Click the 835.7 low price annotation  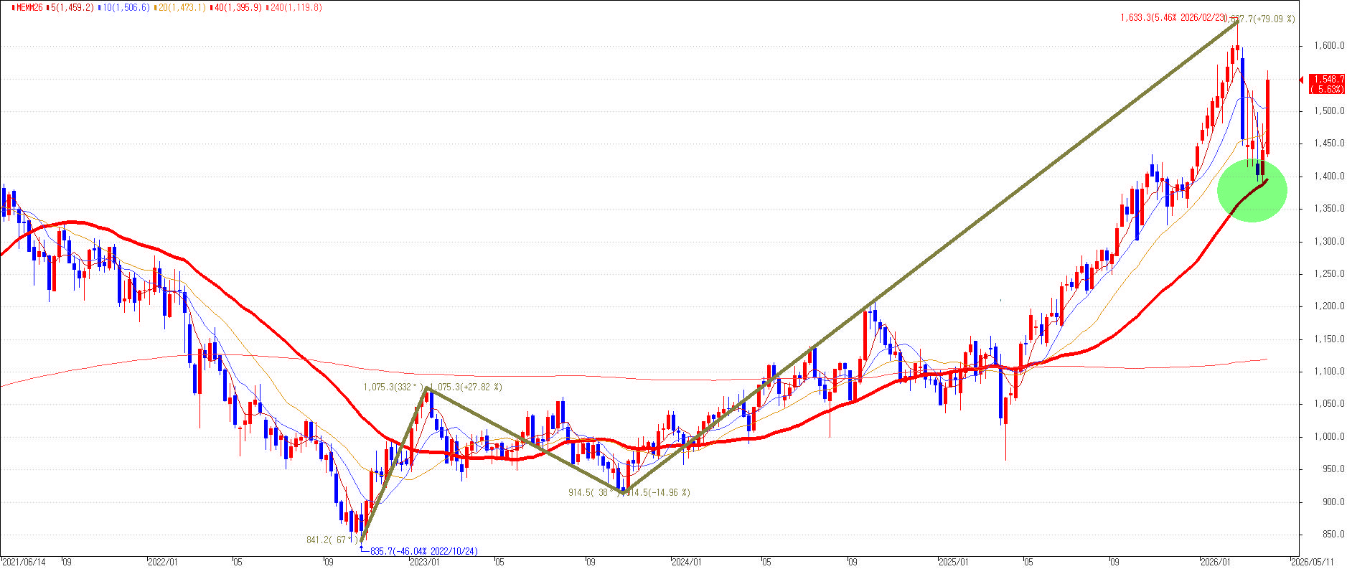(x=423, y=551)
